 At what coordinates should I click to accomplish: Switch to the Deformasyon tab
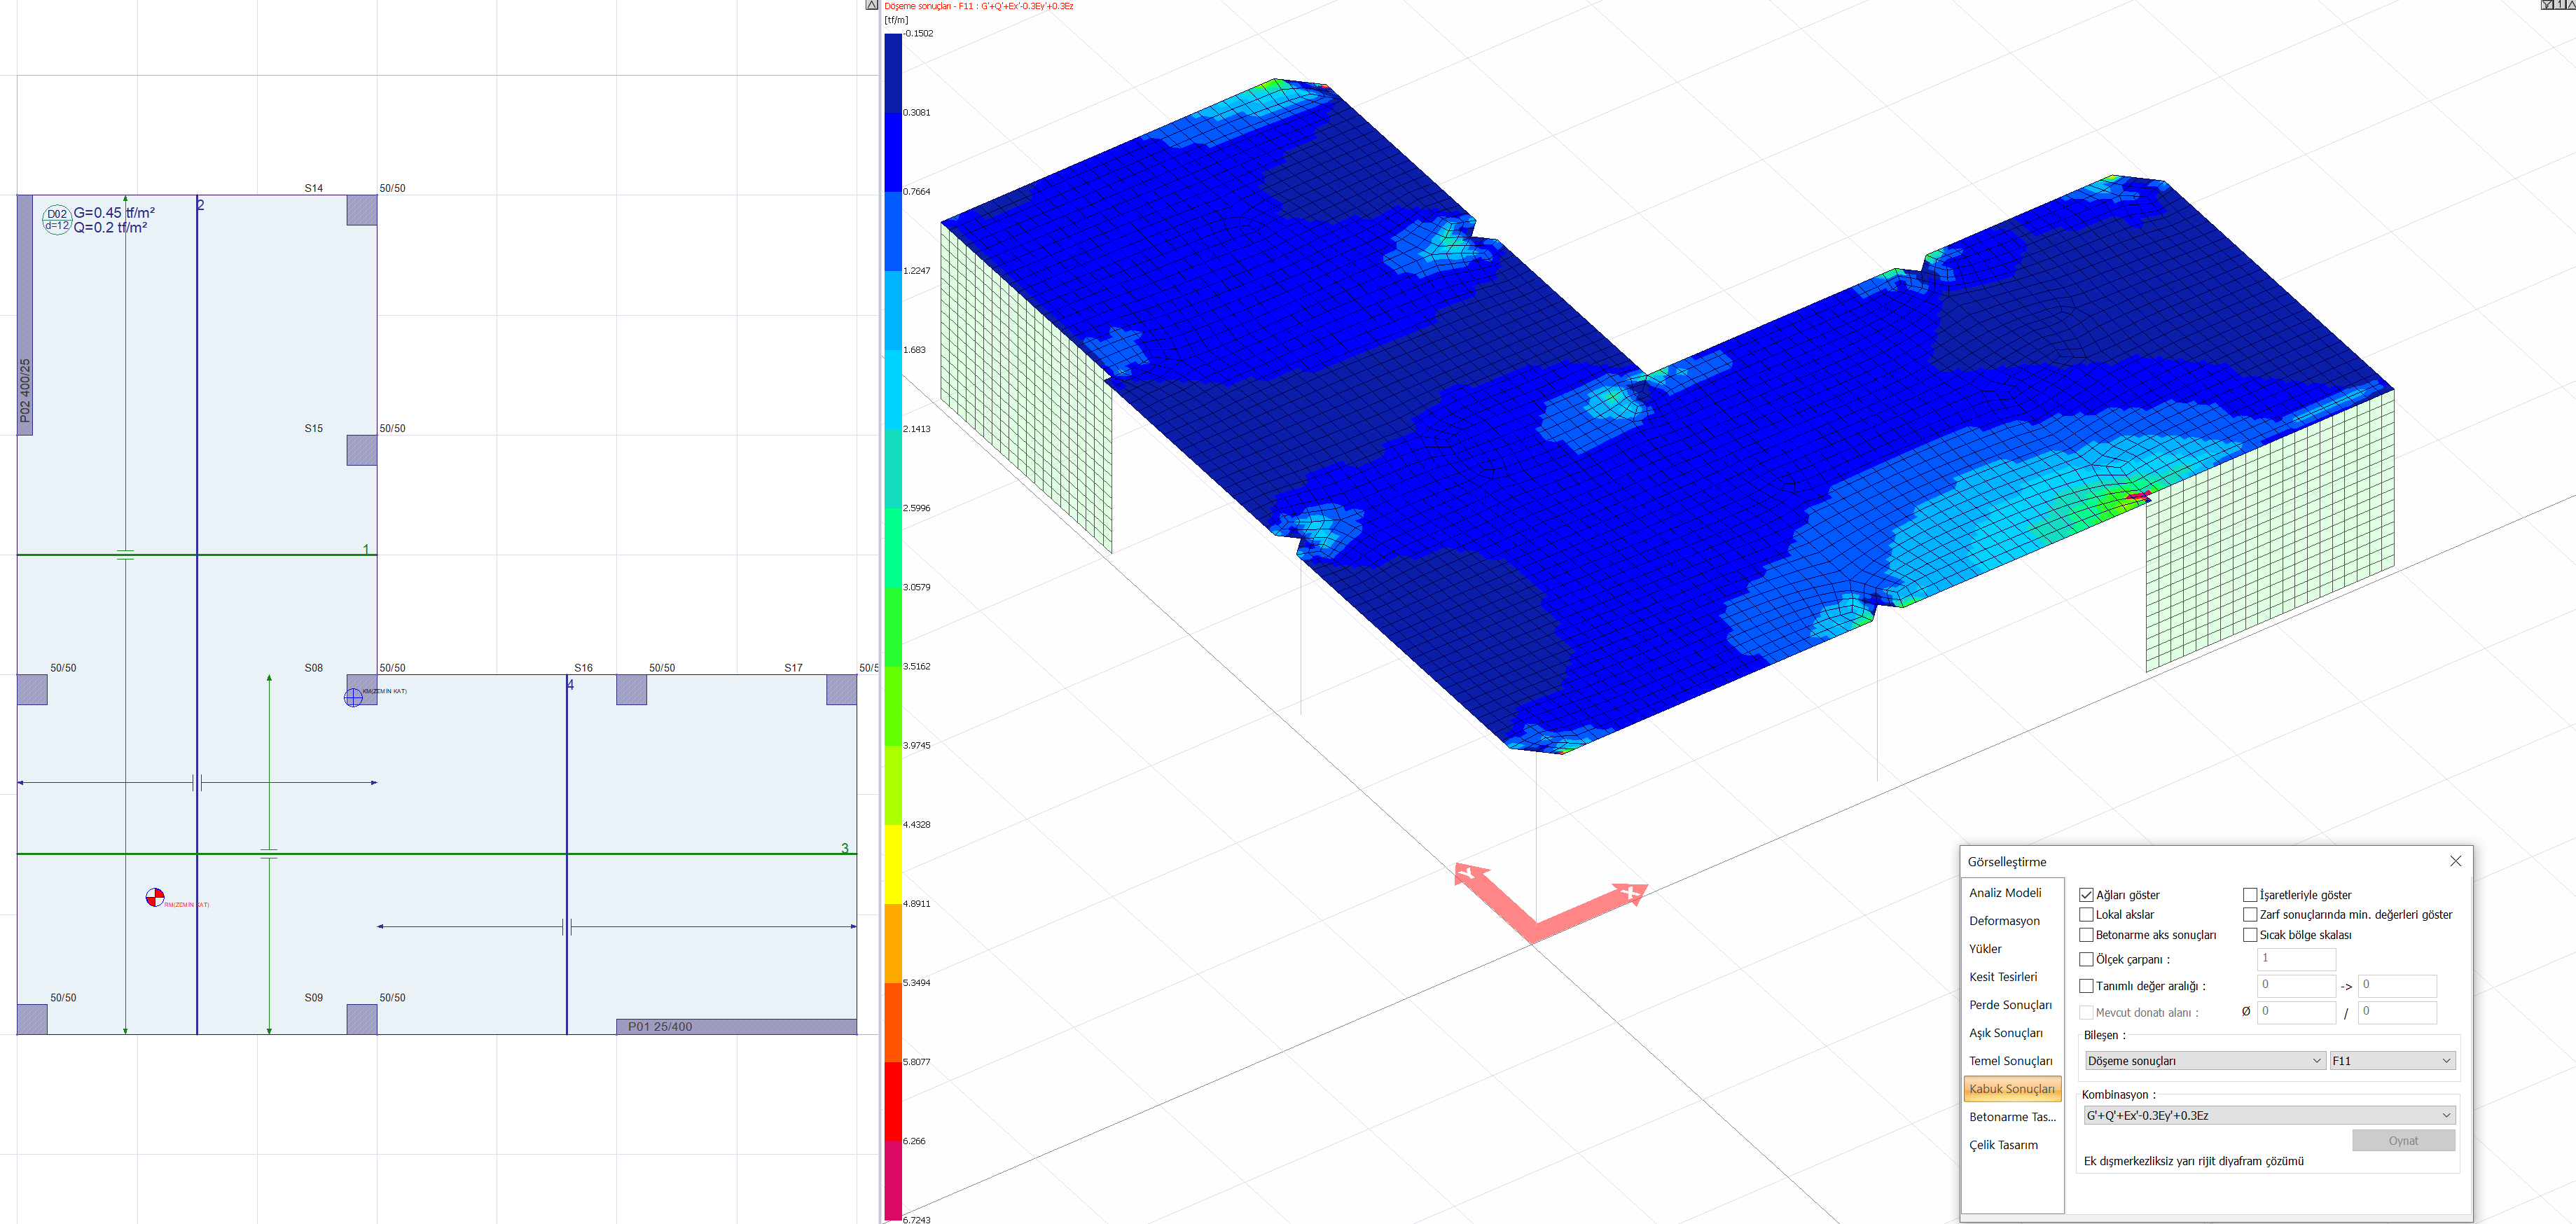click(x=2005, y=920)
